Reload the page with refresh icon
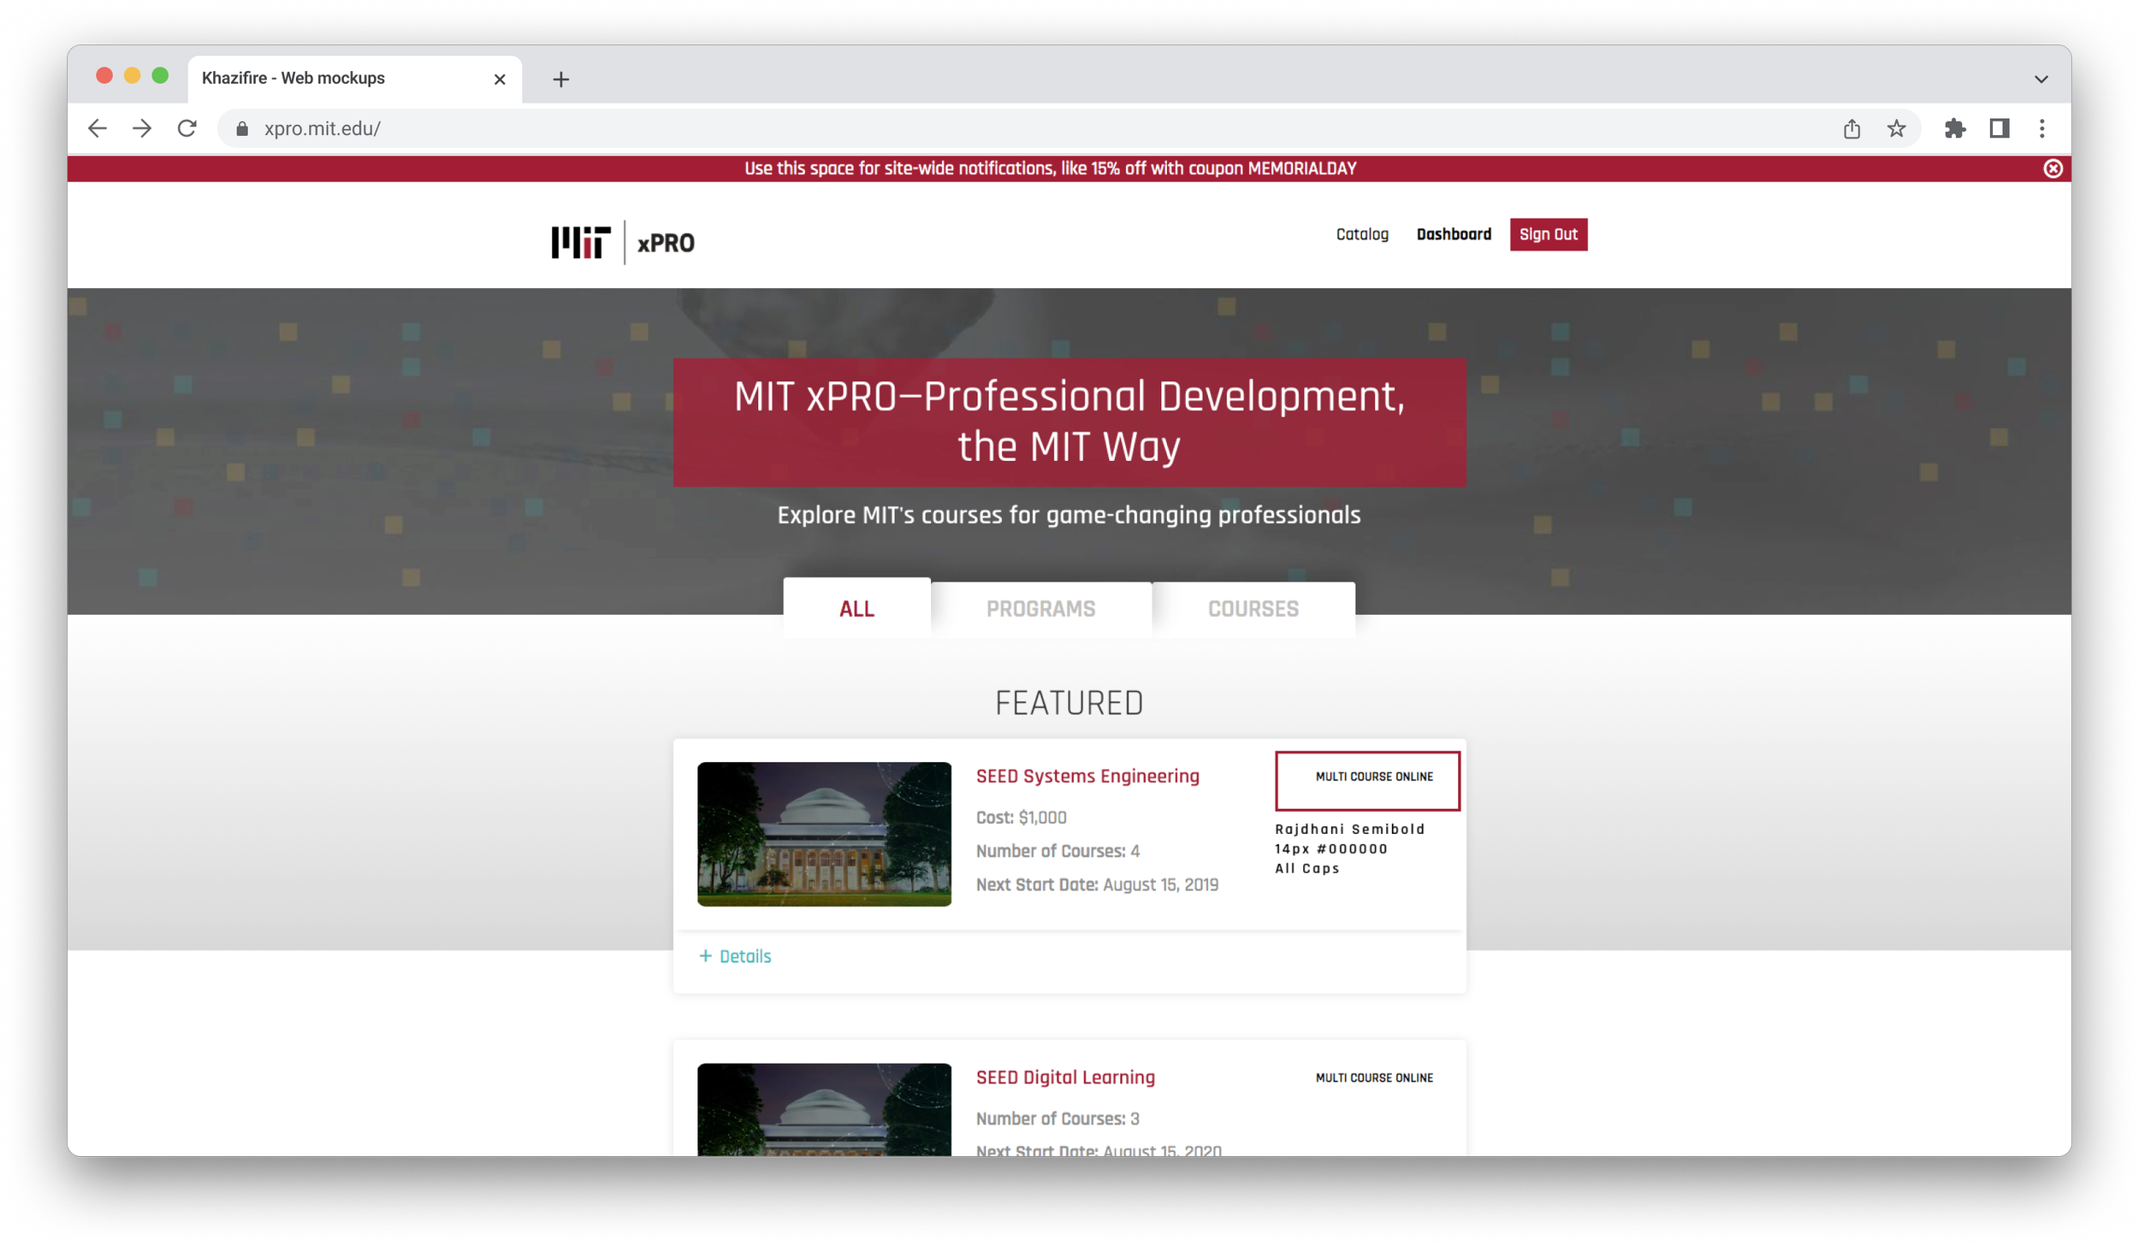The image size is (2139, 1246). pyautogui.click(x=187, y=128)
